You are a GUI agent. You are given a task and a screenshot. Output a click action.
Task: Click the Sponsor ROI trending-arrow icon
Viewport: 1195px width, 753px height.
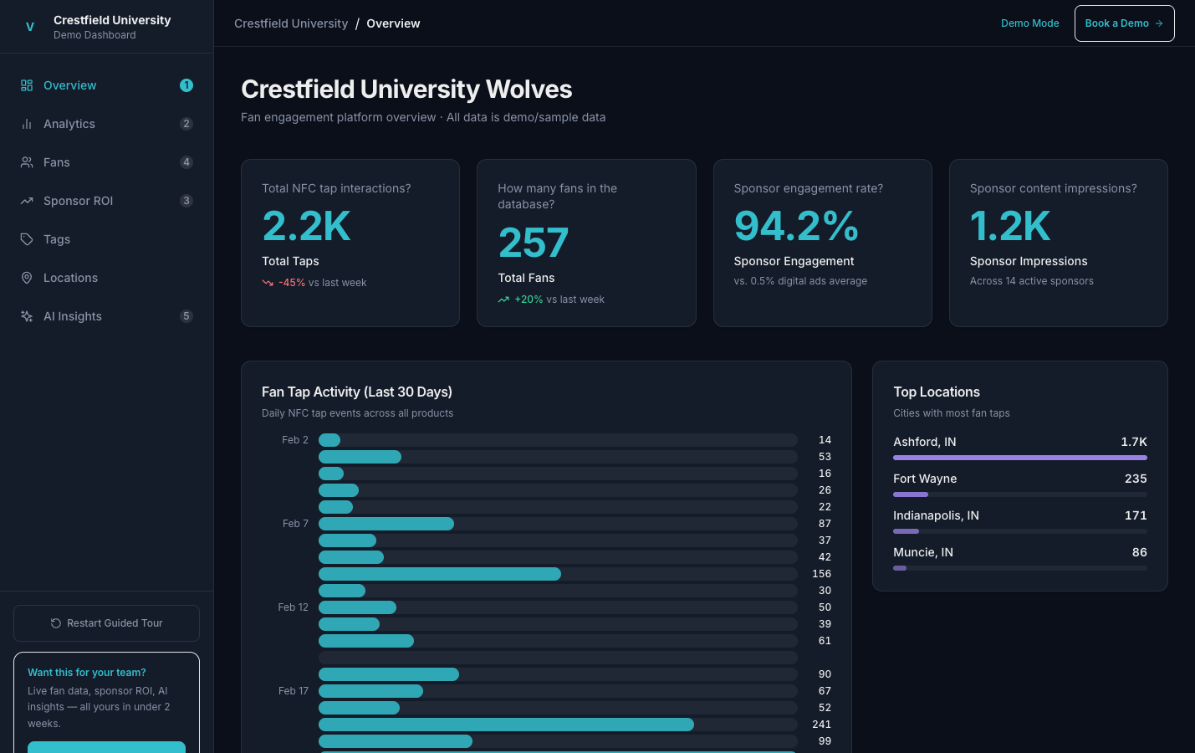[27, 201]
